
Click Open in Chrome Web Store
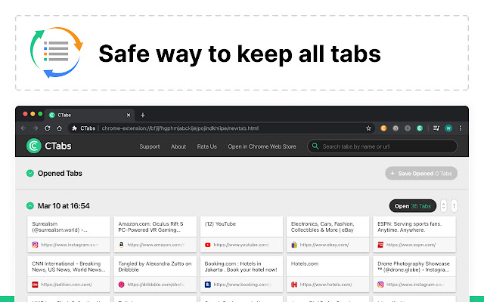262,146
